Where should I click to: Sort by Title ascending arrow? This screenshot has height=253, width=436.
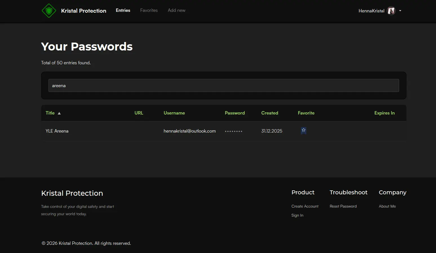59,113
